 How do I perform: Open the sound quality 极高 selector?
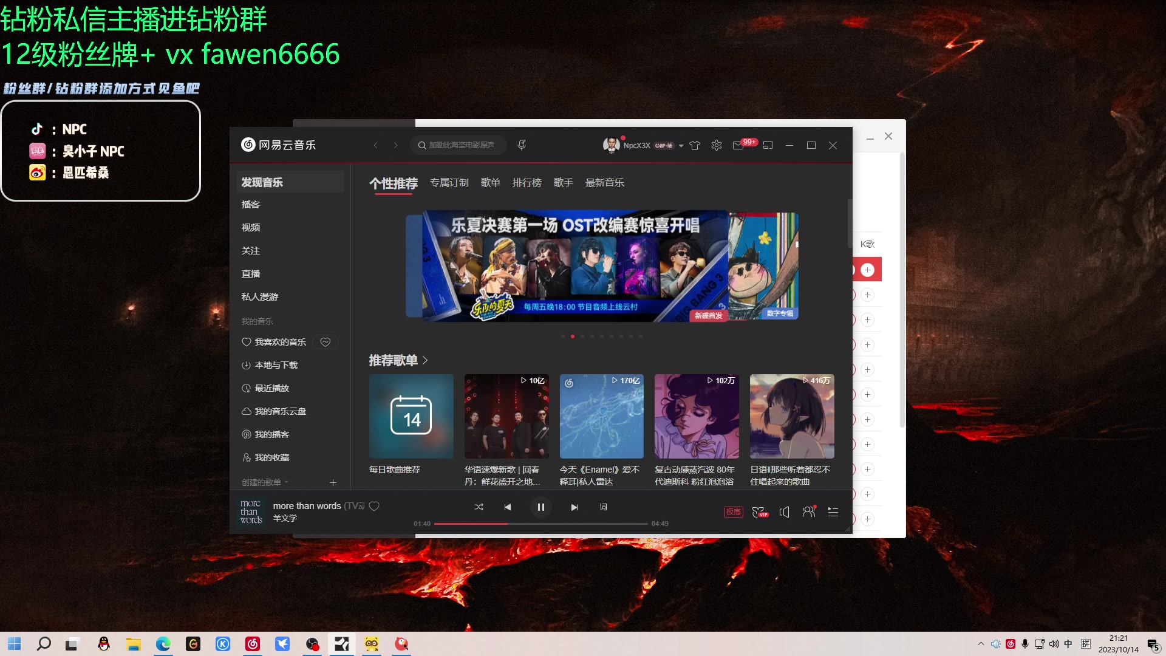[x=734, y=511]
